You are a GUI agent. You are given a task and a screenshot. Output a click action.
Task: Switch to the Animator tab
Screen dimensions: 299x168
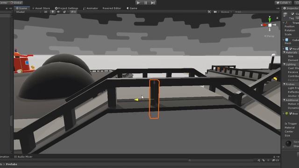pos(91,8)
